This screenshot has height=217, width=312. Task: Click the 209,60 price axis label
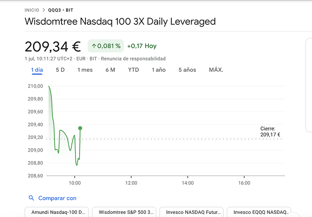(35, 112)
